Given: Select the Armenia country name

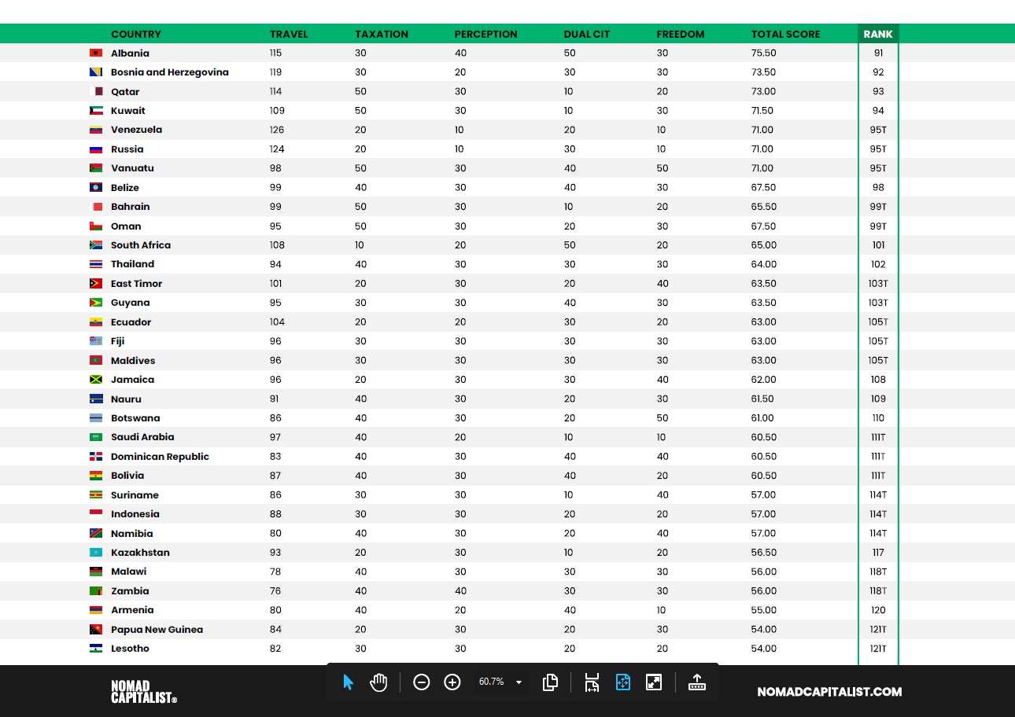Looking at the screenshot, I should coord(132,610).
